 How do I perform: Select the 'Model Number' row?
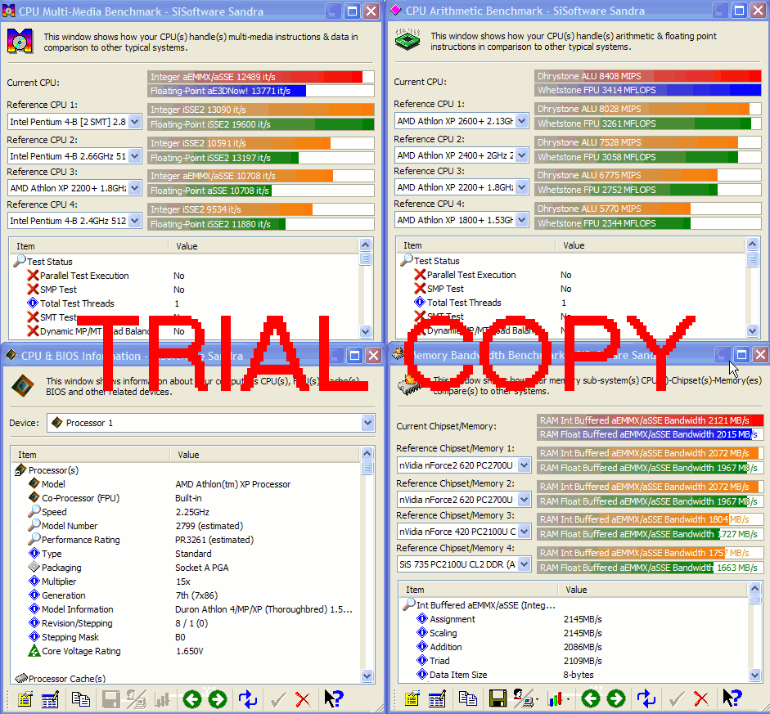186,526
